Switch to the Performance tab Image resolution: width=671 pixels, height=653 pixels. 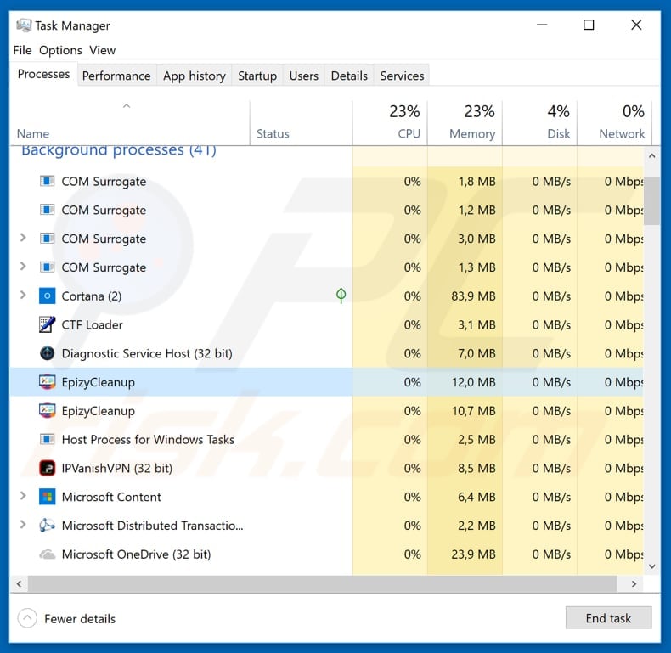[x=116, y=76]
